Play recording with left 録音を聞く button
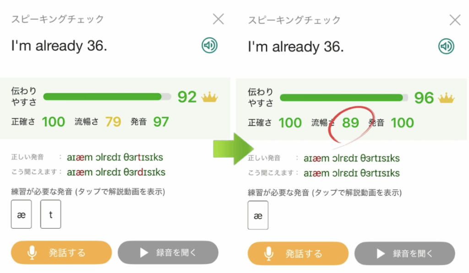Screen dimensions: 469x273 click(168, 252)
